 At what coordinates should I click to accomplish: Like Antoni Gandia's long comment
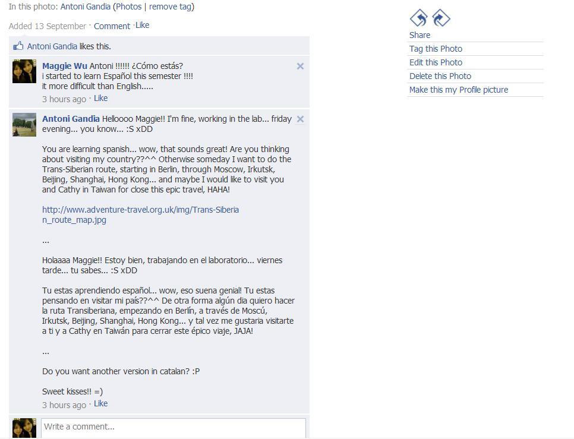click(100, 403)
